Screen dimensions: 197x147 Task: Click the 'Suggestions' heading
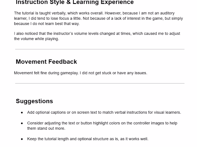tap(34, 101)
